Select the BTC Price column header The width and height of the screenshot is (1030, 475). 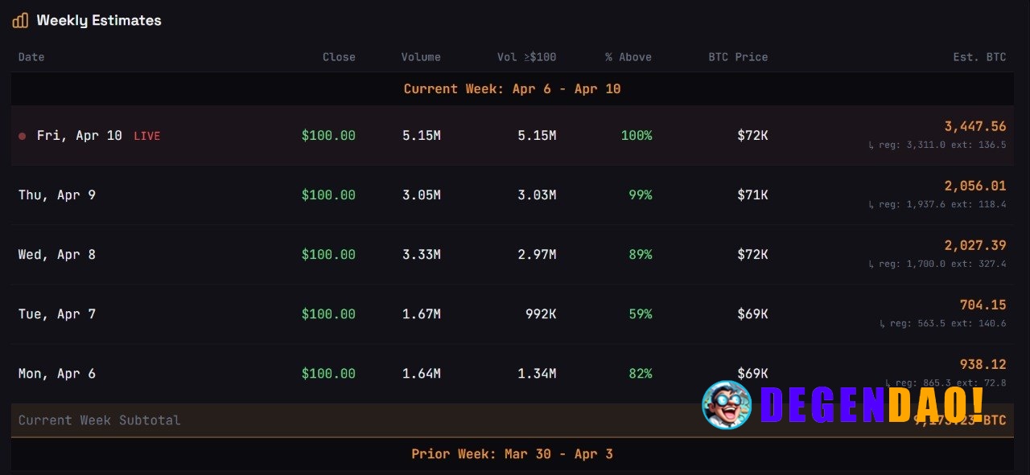click(x=738, y=57)
